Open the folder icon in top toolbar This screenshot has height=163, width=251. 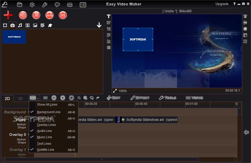(x=20, y=5)
